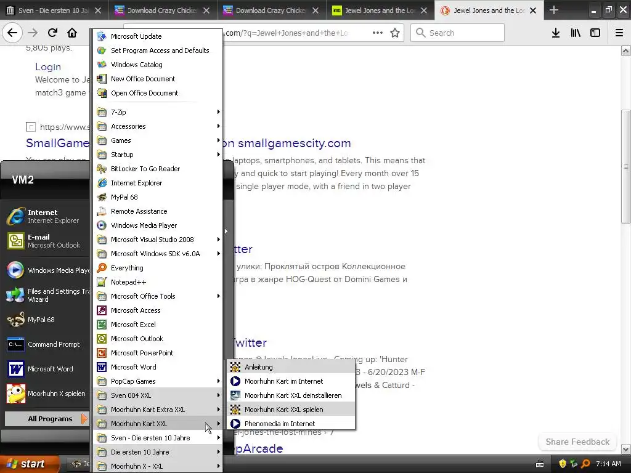Click the Login link on page

[48, 67]
